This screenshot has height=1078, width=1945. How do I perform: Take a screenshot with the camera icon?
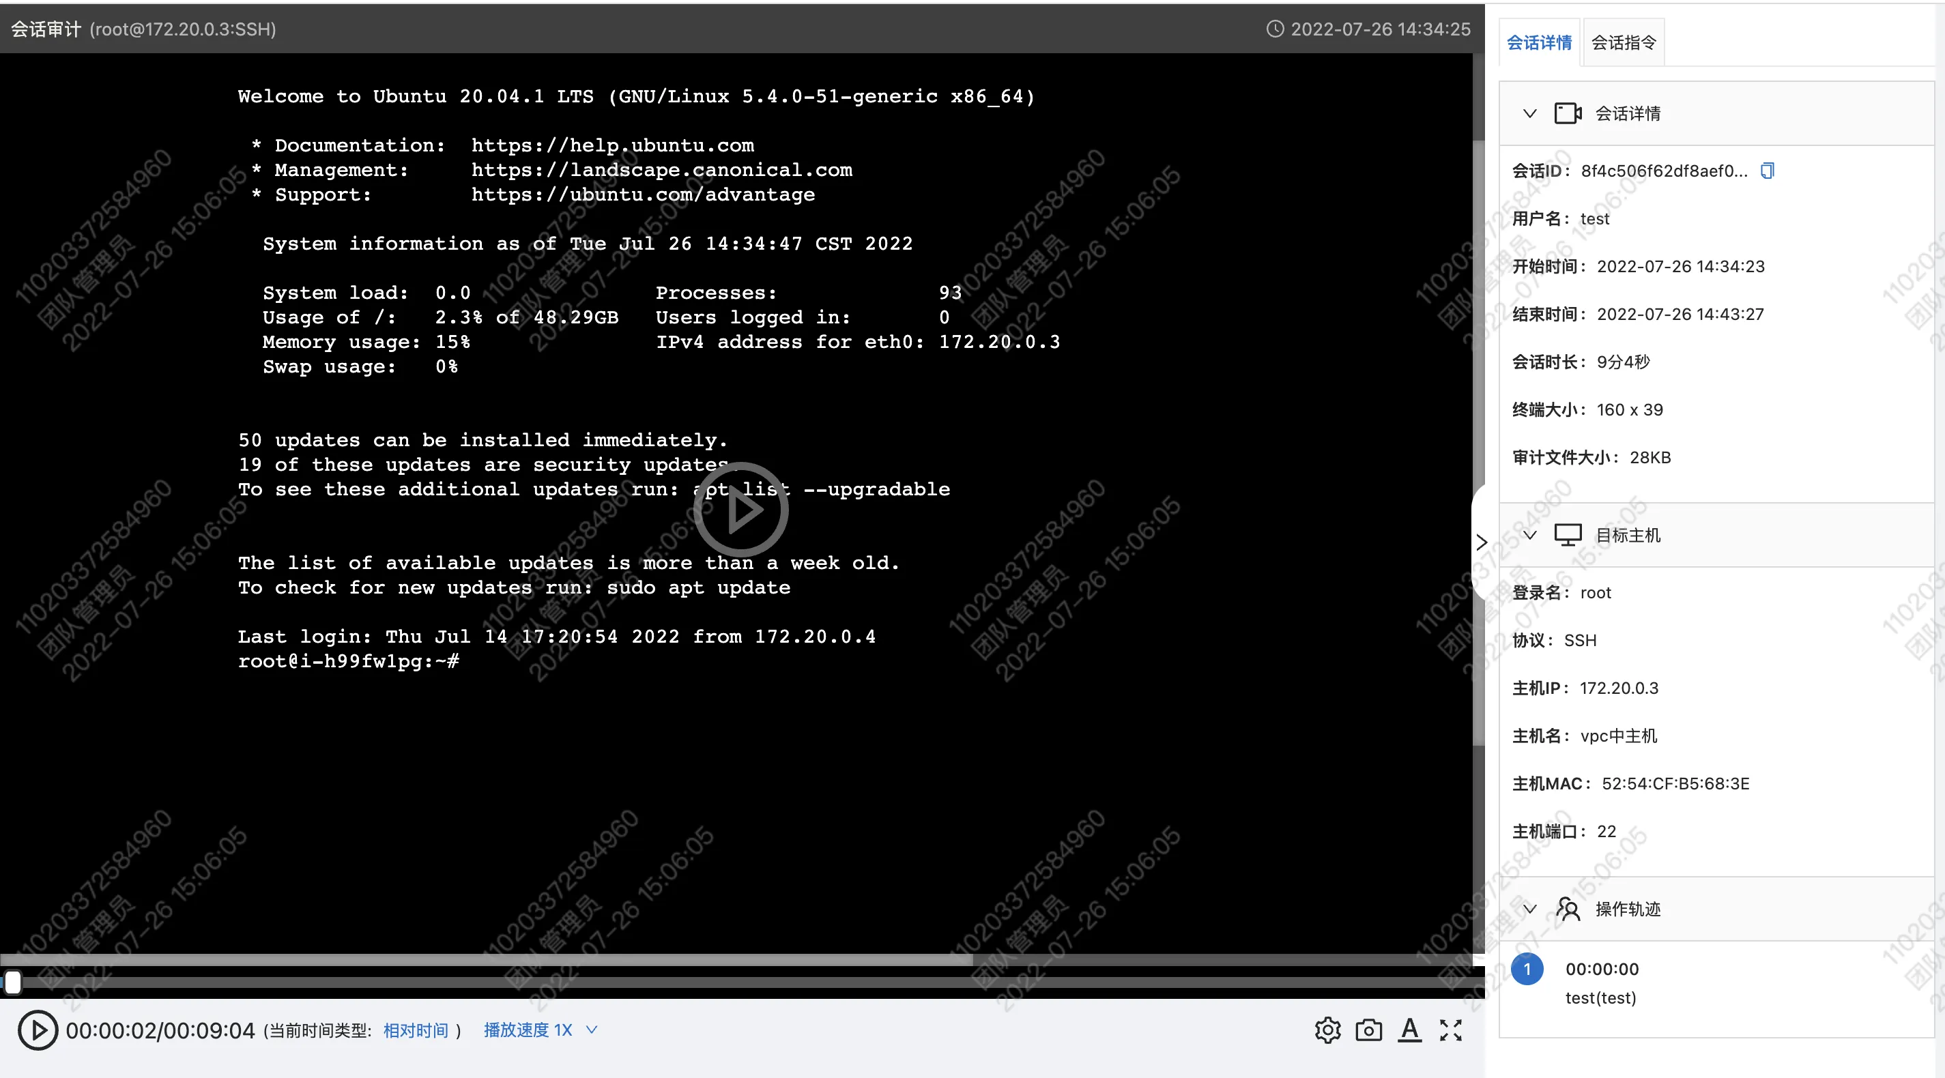(x=1368, y=1030)
